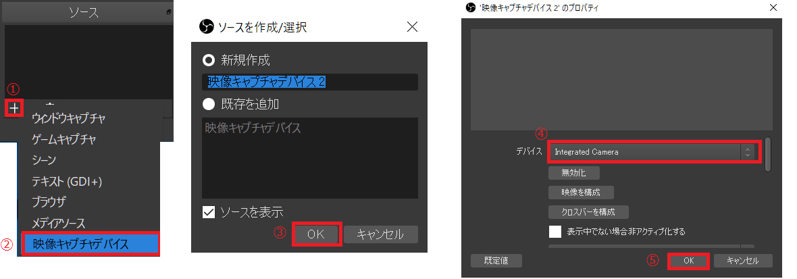Click the 既定値 defaults button
This screenshot has width=797, height=279.
(496, 261)
